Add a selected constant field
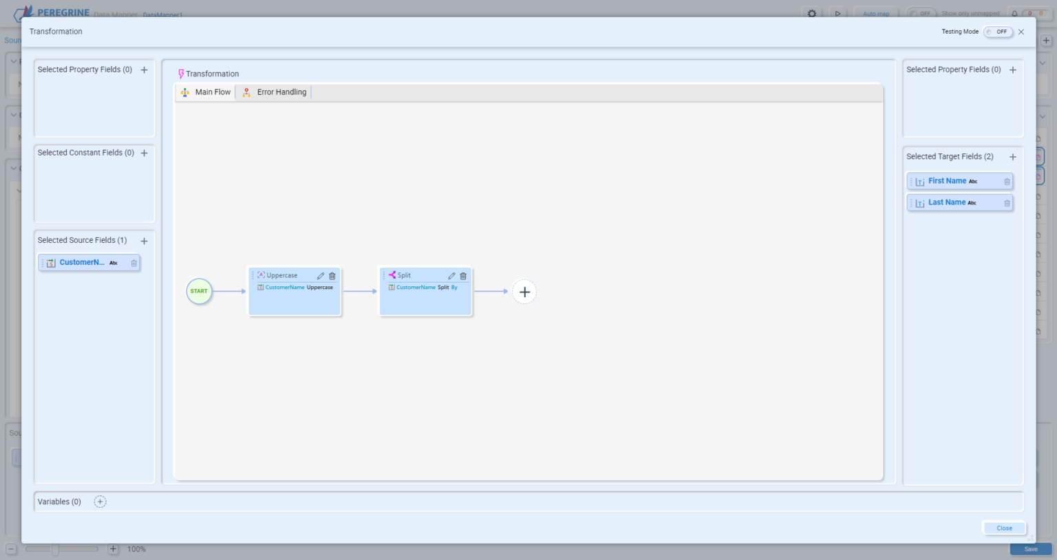This screenshot has height=560, width=1057. coord(144,153)
